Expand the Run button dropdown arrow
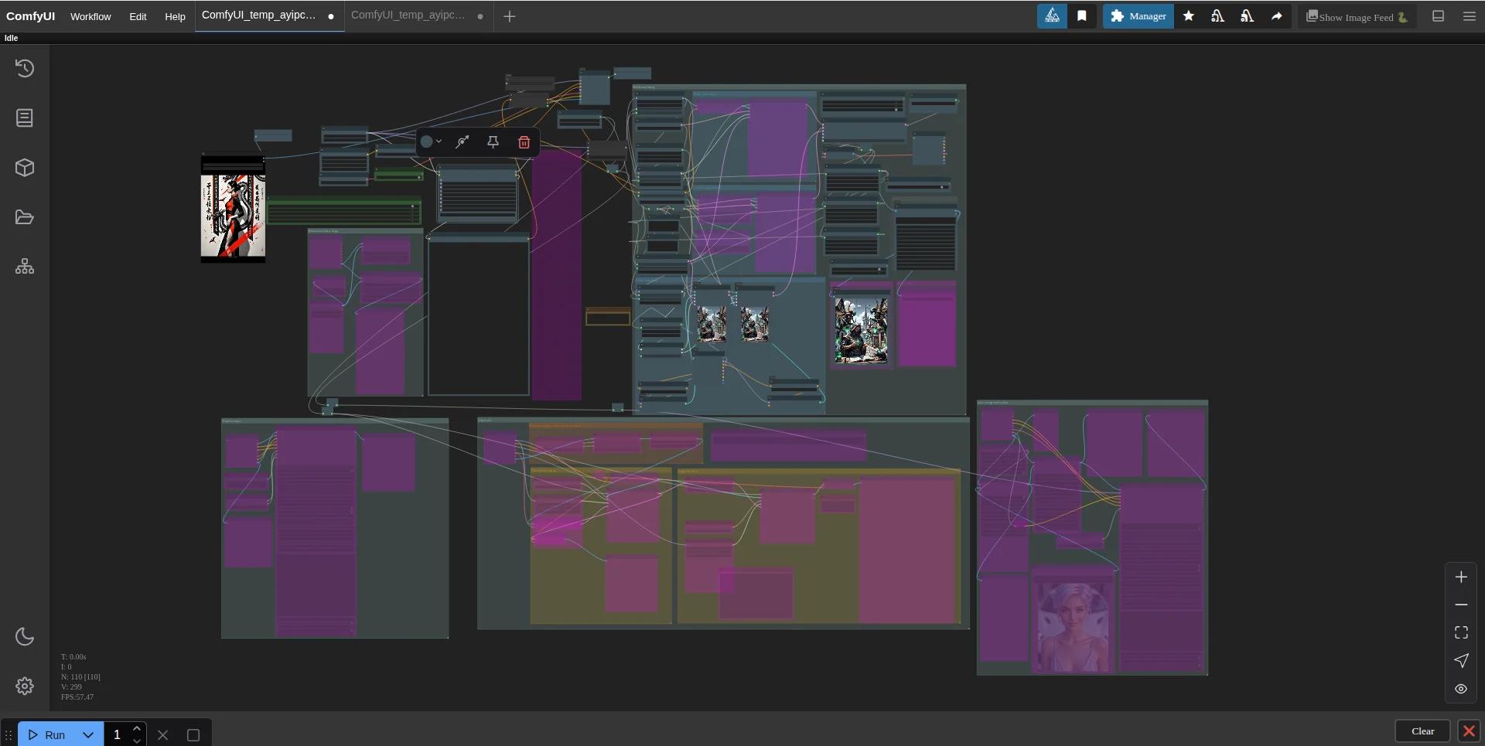 pyautogui.click(x=88, y=734)
